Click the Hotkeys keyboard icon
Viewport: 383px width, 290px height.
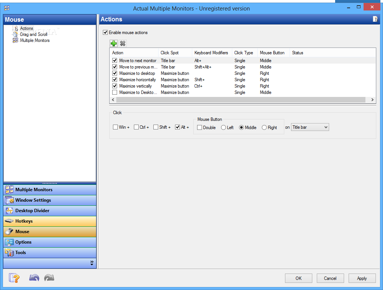click(x=9, y=221)
